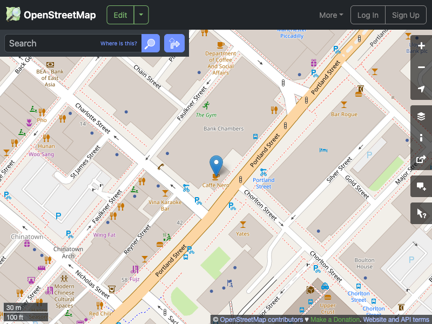The width and height of the screenshot is (432, 324).
Task: Activate the Query Features arrow icon
Action: pyautogui.click(x=421, y=213)
